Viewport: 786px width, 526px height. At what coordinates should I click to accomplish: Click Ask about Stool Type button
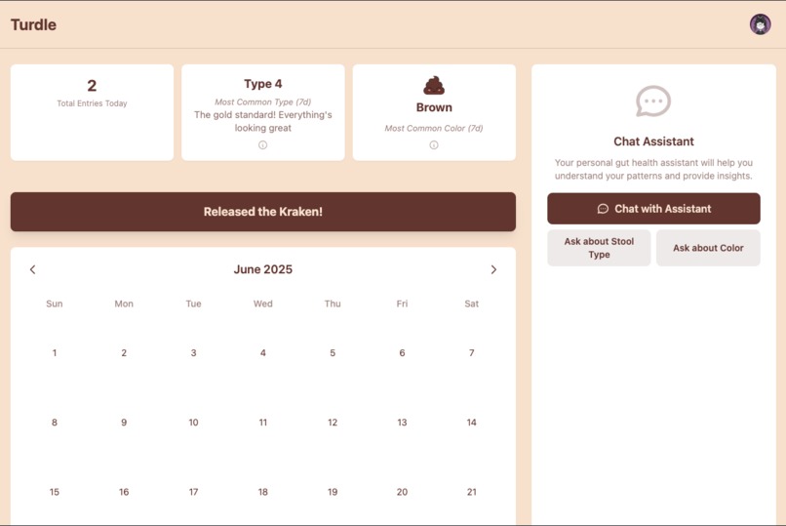tap(599, 248)
